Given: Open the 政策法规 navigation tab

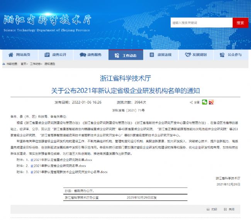Looking at the screenshot, I should click(161, 55).
